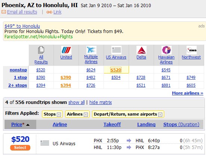Screen dimensions: 206x155
Task: Sort by Stops (Duration) column
Action: point(181,124)
